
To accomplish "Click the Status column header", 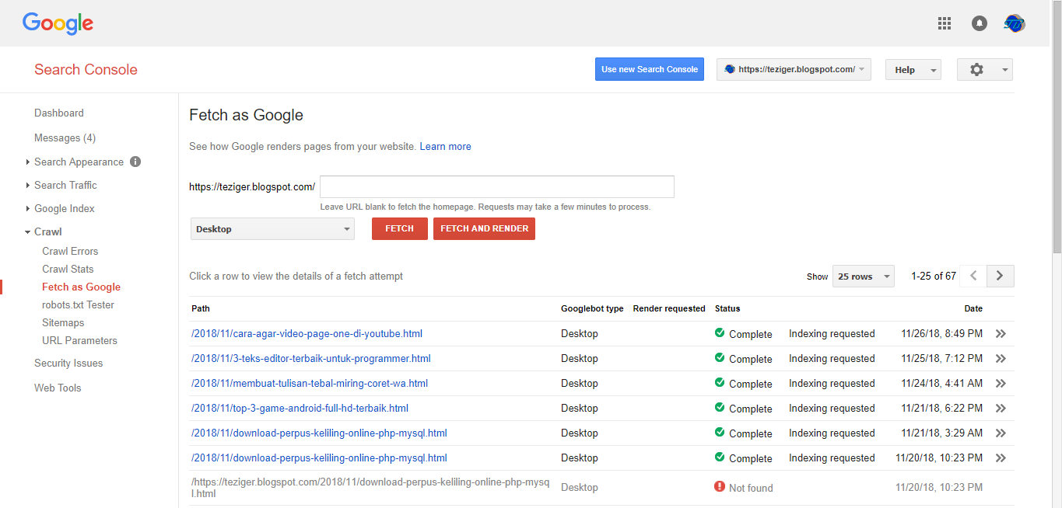I will (x=727, y=309).
